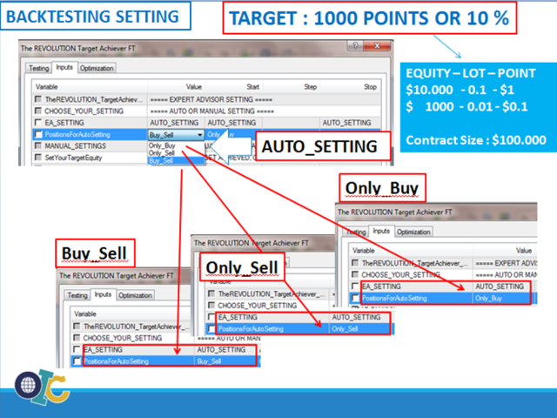Tick CHOOSE_YOUR_SETTING checkbox in the Only_Sell value window
The width and height of the screenshot is (557, 418).
tap(211, 306)
